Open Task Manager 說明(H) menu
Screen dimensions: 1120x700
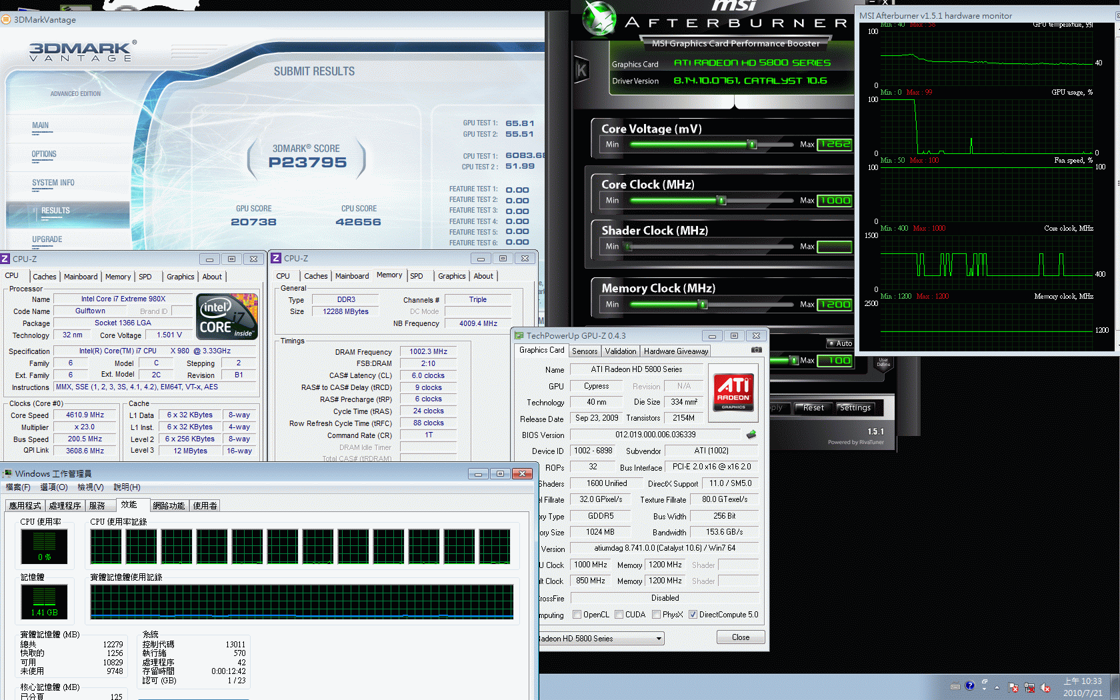(x=127, y=487)
